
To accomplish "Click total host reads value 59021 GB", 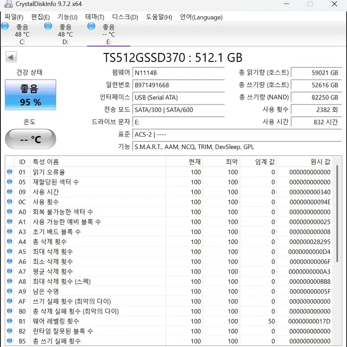I will tap(316, 73).
